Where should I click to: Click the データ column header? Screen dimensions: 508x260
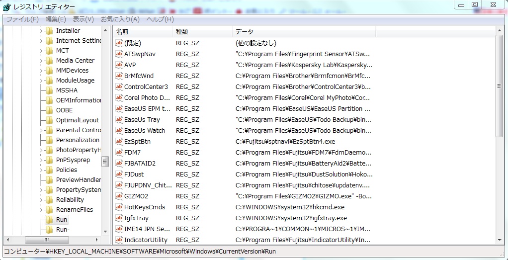(304, 32)
